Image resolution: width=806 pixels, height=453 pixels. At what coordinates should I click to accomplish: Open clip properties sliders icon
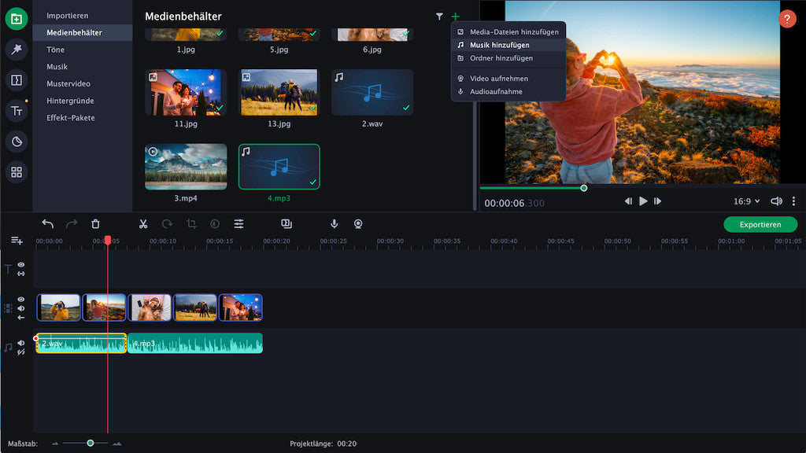click(x=238, y=224)
